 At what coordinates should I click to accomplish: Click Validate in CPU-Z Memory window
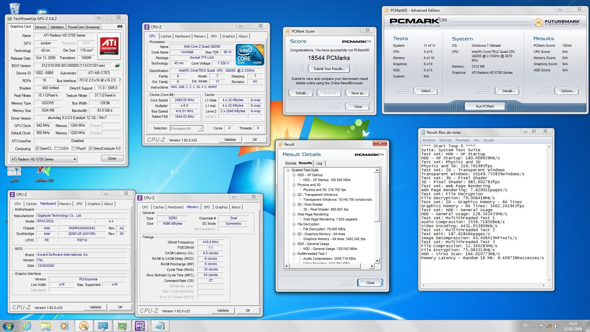(x=223, y=310)
